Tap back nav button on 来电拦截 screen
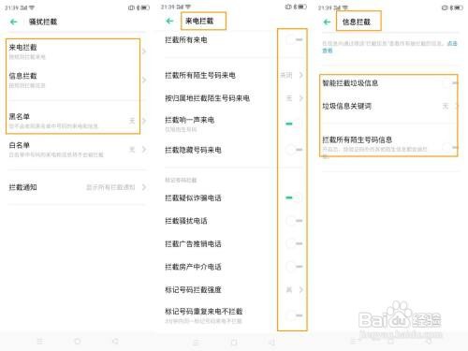 (272, 343)
